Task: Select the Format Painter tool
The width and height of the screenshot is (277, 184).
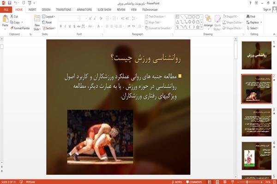Action: pos(20,28)
